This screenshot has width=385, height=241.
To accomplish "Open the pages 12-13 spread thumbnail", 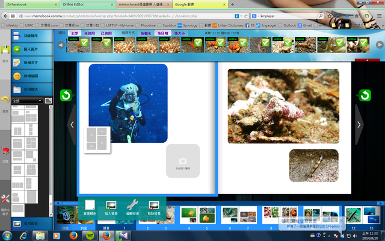I will point(362,215).
